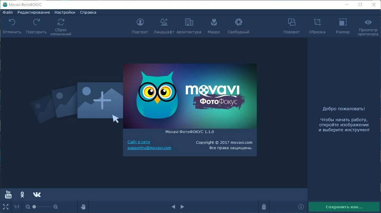Screen dimensions: 381x213
Task: Set zoom to 1:1 scale
Action: (17, 207)
